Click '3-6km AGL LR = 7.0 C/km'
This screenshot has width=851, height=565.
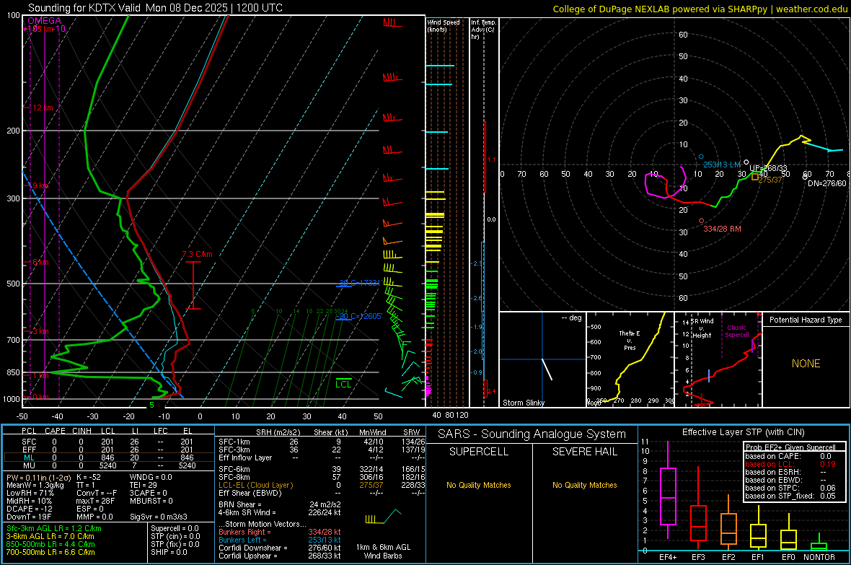[x=50, y=536]
